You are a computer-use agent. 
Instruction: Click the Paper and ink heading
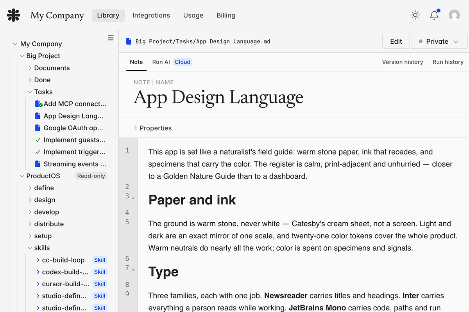tap(192, 200)
